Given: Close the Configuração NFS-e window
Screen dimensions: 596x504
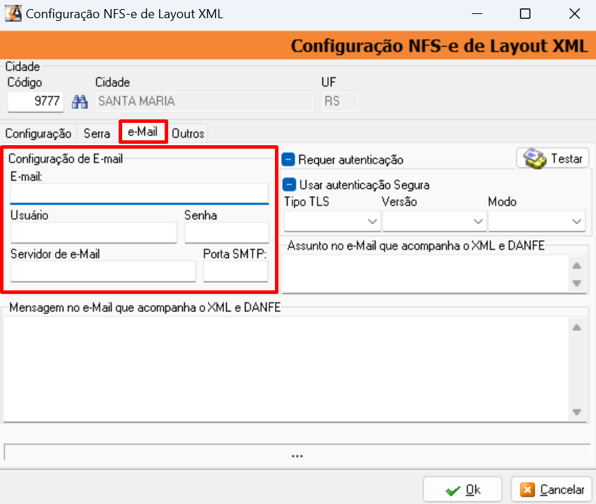Looking at the screenshot, I should 574,14.
